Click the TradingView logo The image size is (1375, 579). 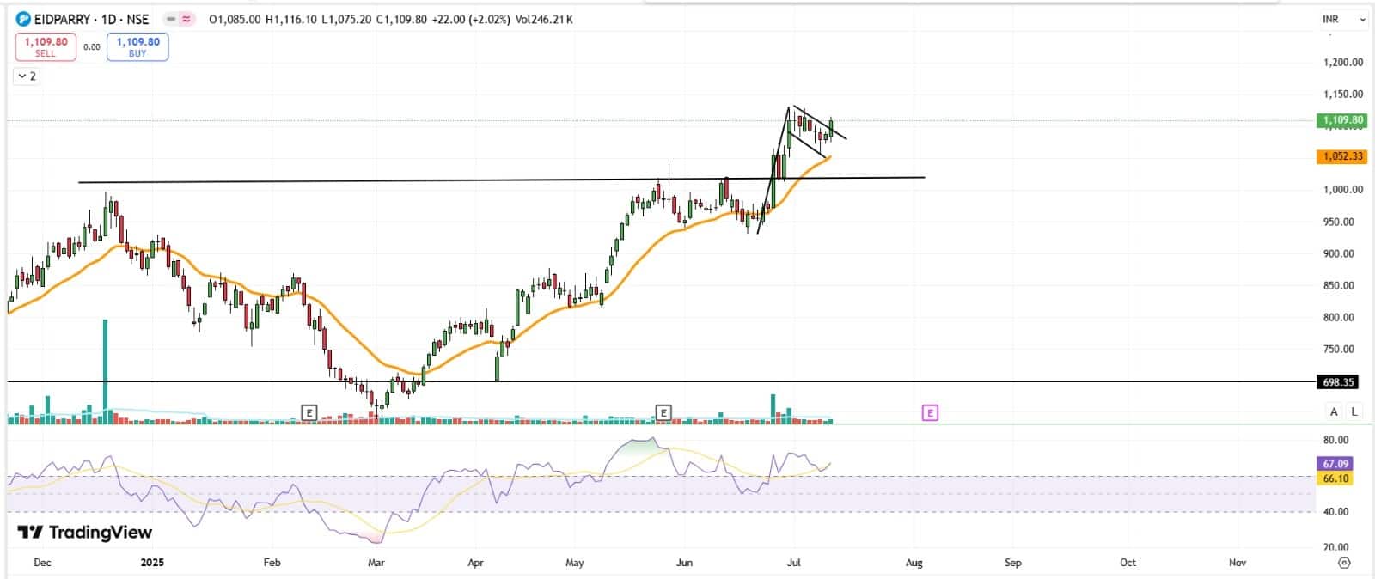[84, 533]
